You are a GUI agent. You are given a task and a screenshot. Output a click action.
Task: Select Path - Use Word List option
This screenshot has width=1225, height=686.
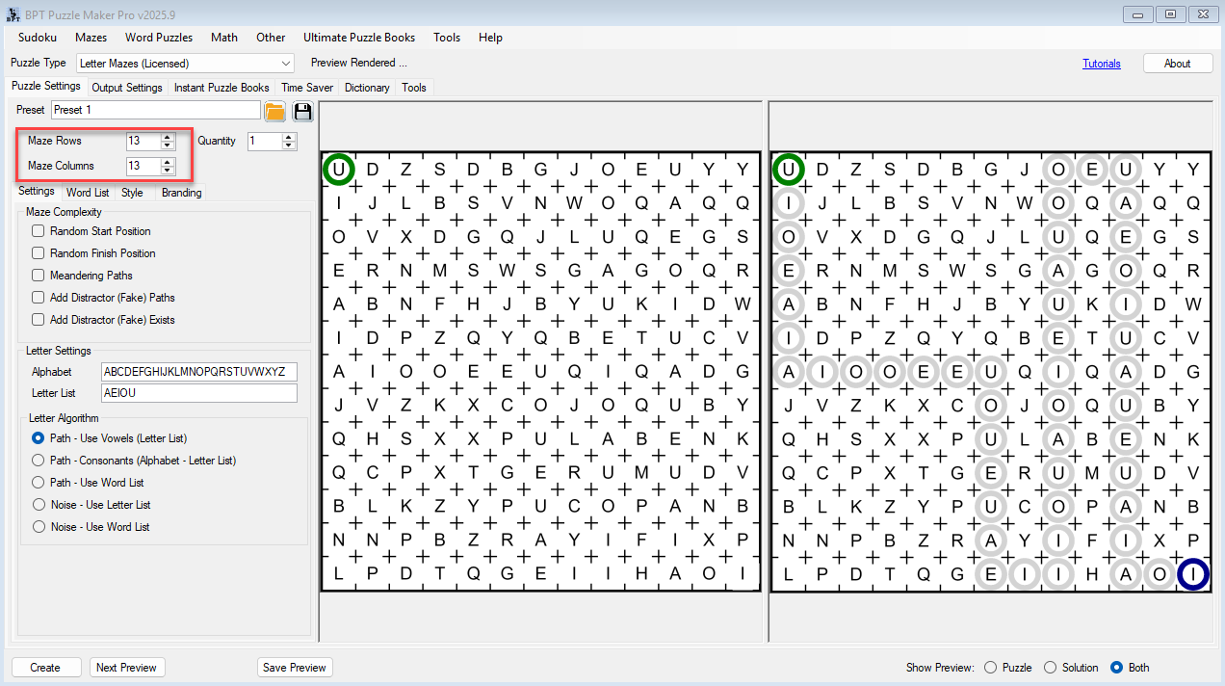(39, 483)
